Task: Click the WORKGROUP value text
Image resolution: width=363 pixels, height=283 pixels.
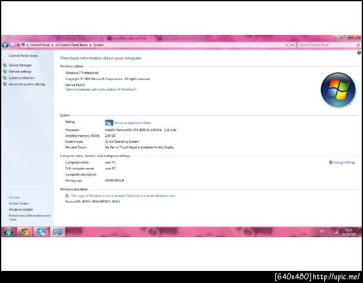Action: click(114, 180)
